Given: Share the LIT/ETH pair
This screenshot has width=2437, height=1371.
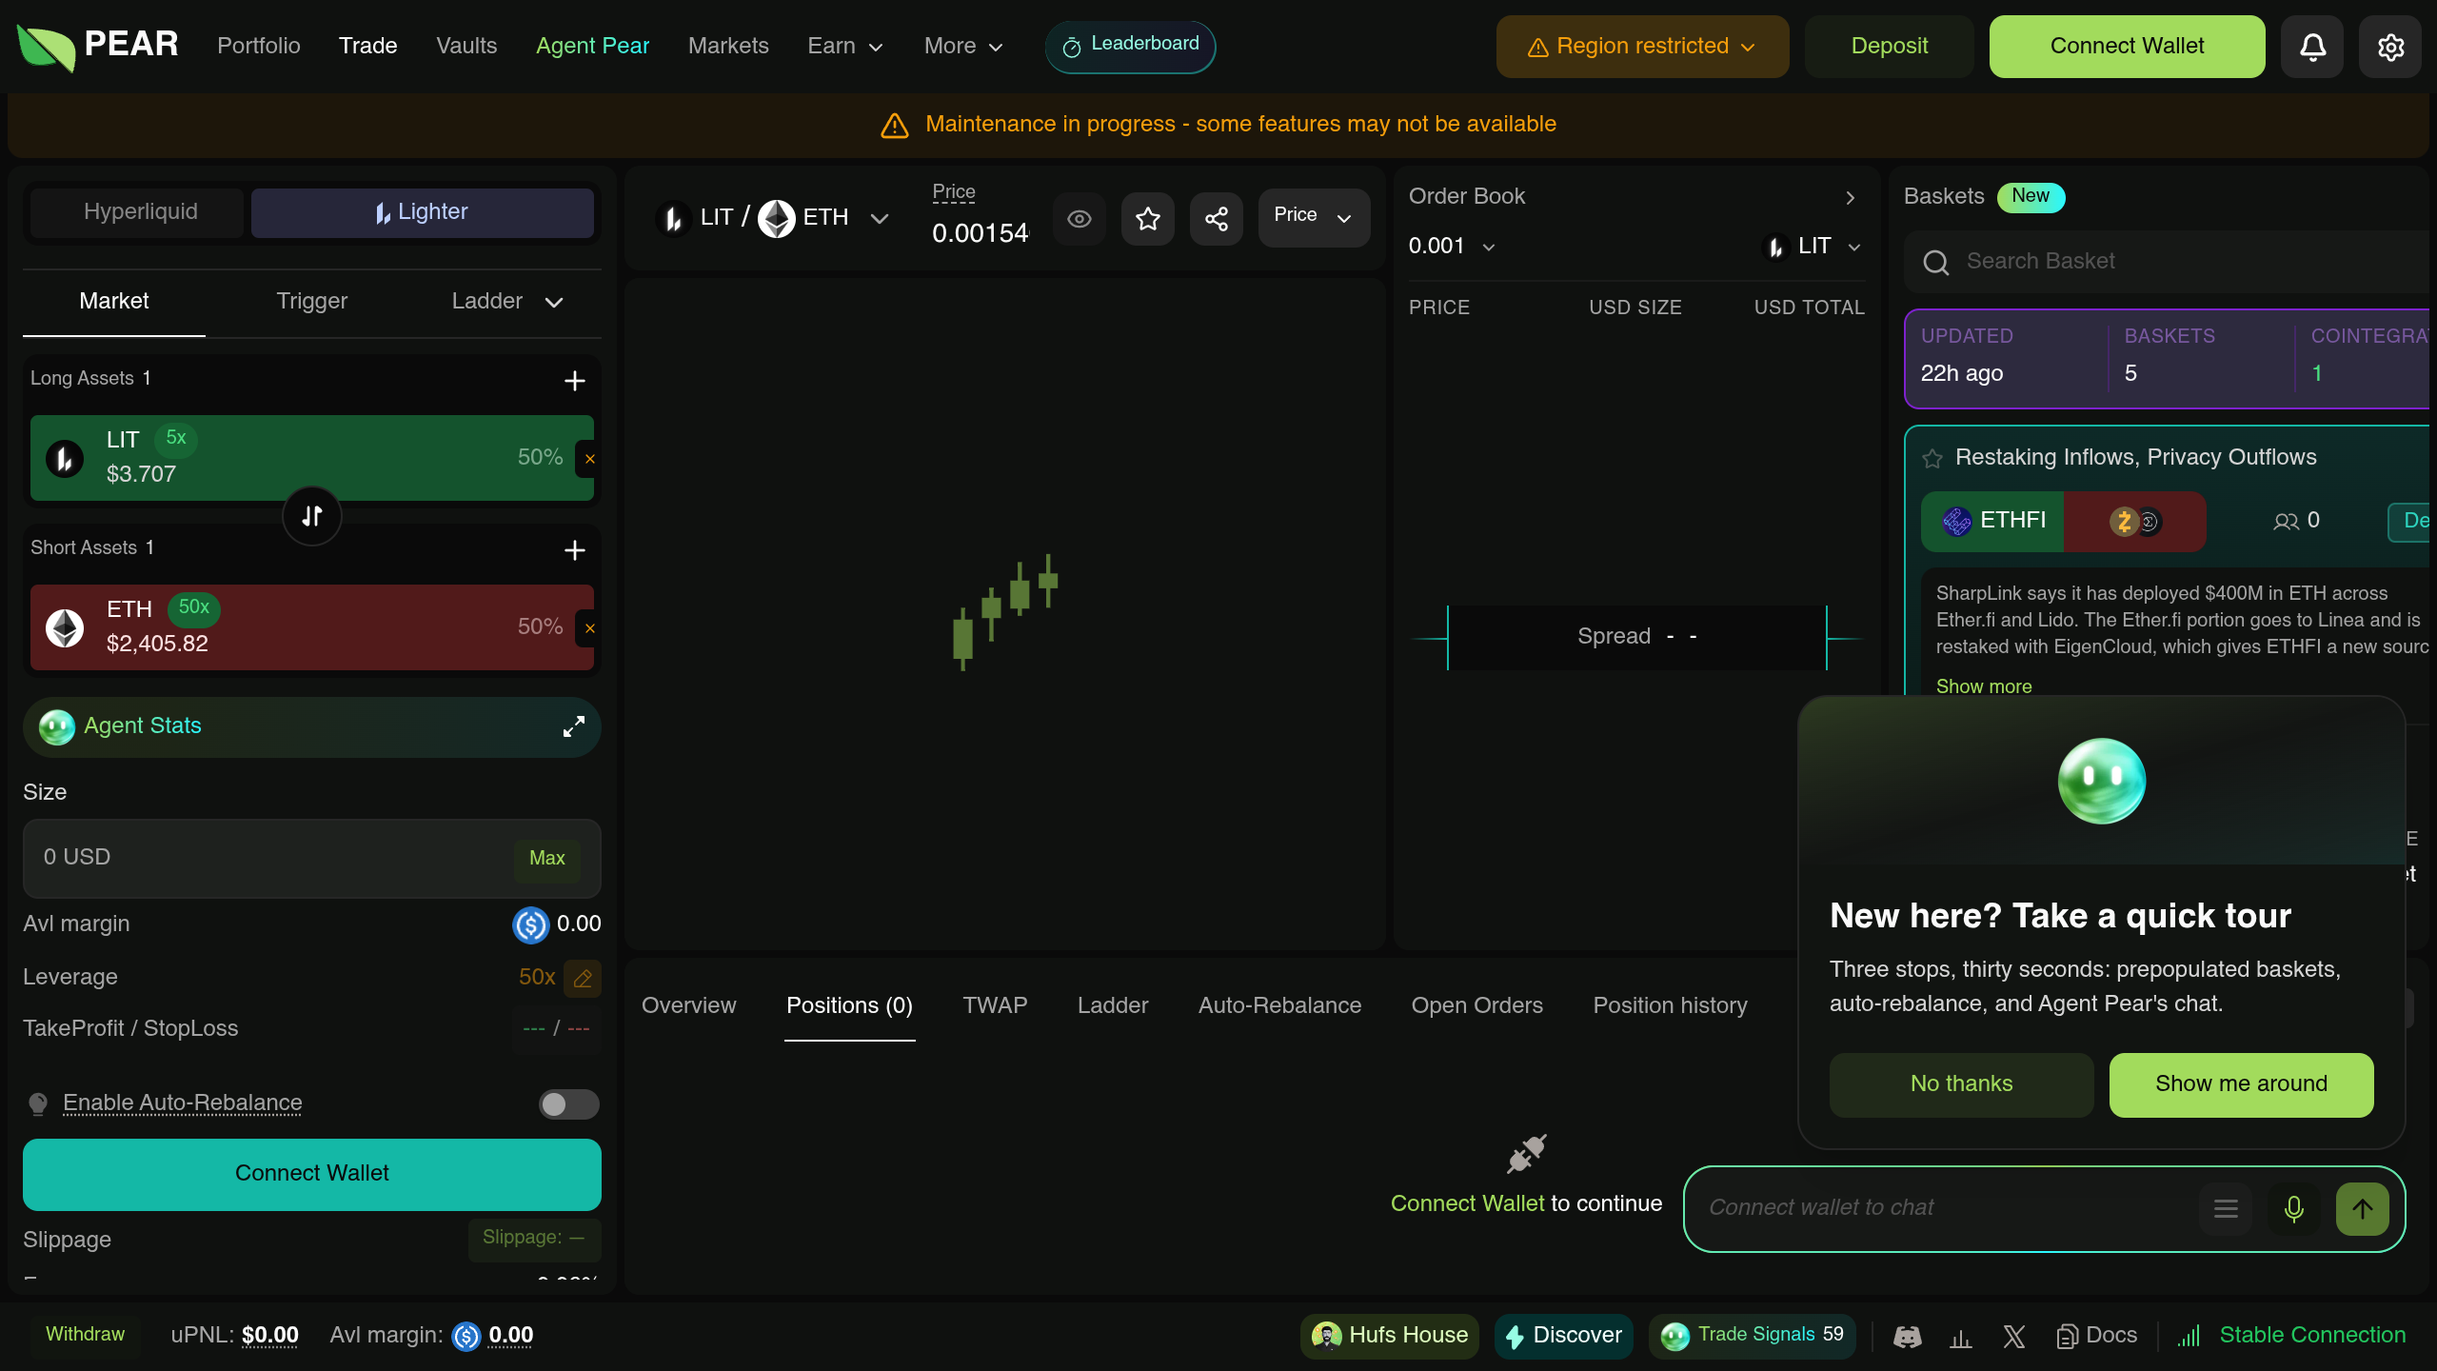Looking at the screenshot, I should point(1217,219).
